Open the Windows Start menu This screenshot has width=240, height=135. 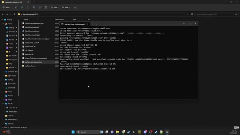tap(73, 132)
